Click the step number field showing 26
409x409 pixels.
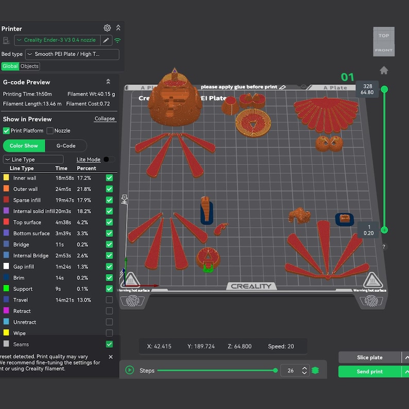291,370
